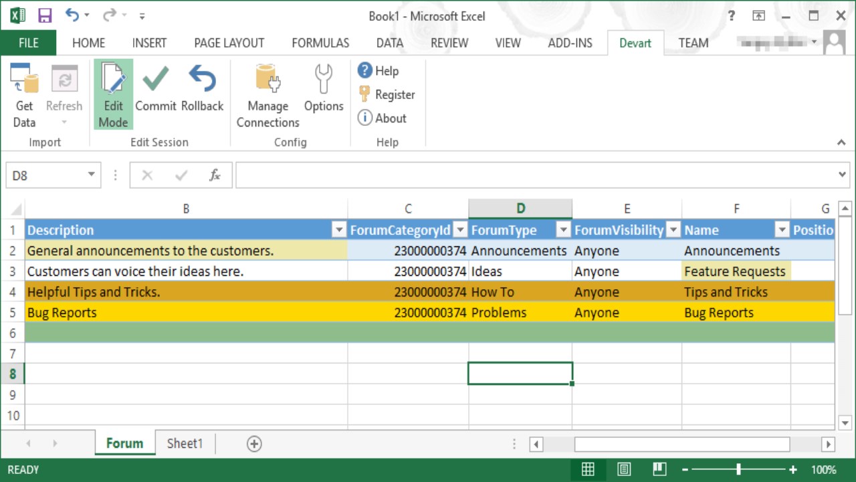Collapse the ribbon with the chevron
This screenshot has width=856, height=482.
[x=841, y=142]
